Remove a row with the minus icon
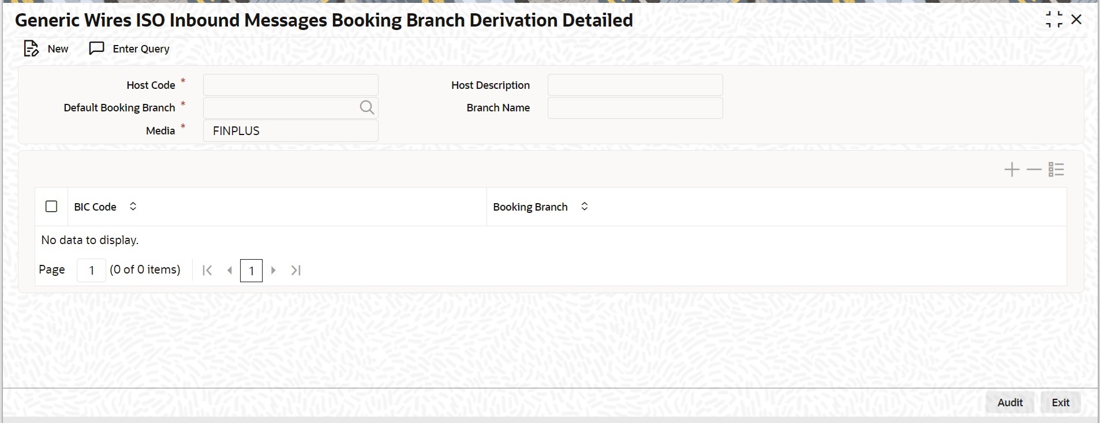Viewport: 1100px width, 423px height. coord(1034,170)
